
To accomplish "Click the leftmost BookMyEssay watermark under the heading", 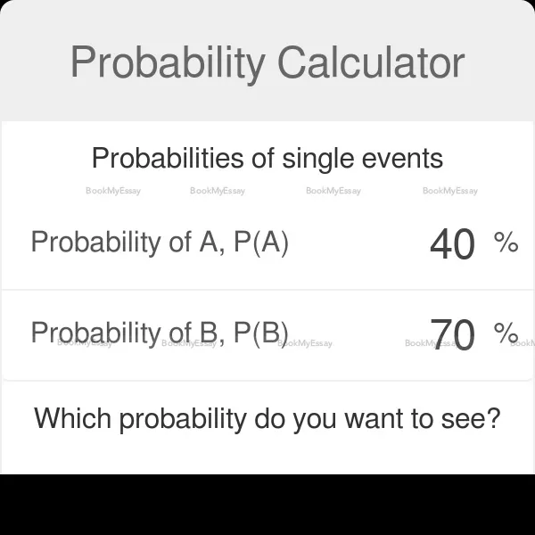I will pos(112,191).
